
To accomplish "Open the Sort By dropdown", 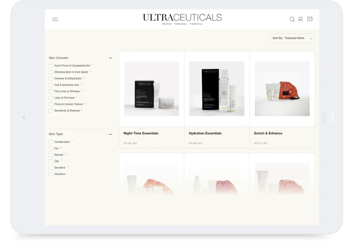I will pos(292,38).
